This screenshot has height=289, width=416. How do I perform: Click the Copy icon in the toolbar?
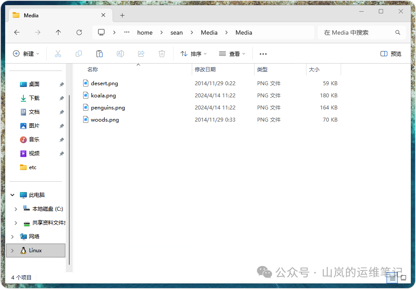[78, 53]
